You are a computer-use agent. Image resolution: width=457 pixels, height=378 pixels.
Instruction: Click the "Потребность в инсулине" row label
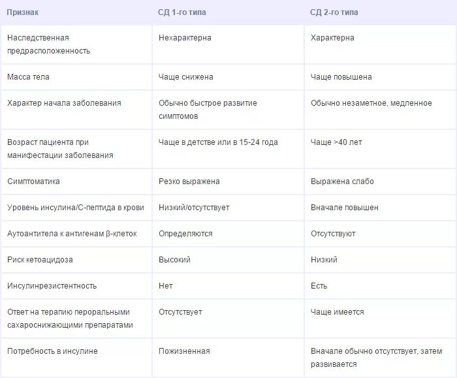(x=52, y=351)
